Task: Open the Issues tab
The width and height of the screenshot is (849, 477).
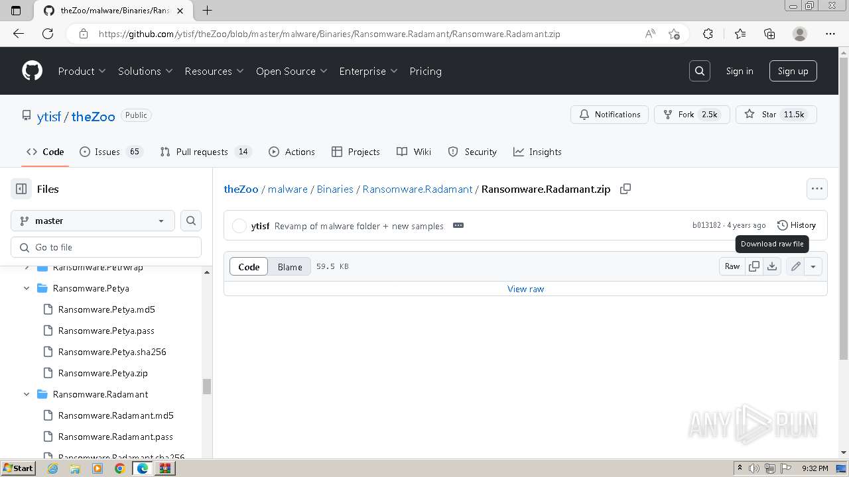Action: (111, 152)
